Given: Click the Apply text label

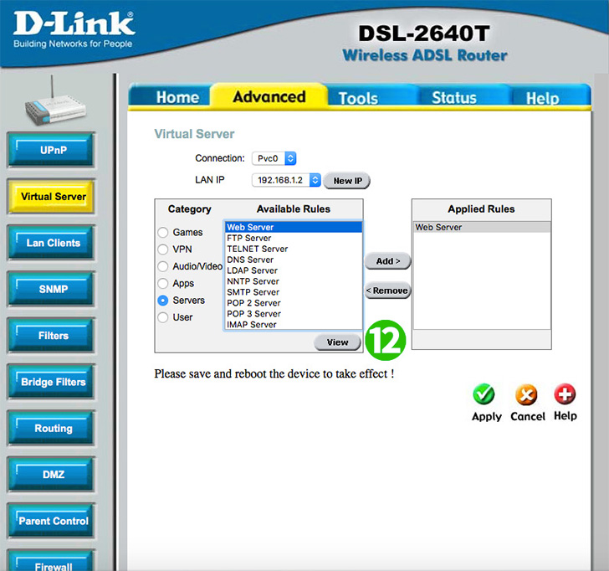Looking at the screenshot, I should click(x=486, y=417).
